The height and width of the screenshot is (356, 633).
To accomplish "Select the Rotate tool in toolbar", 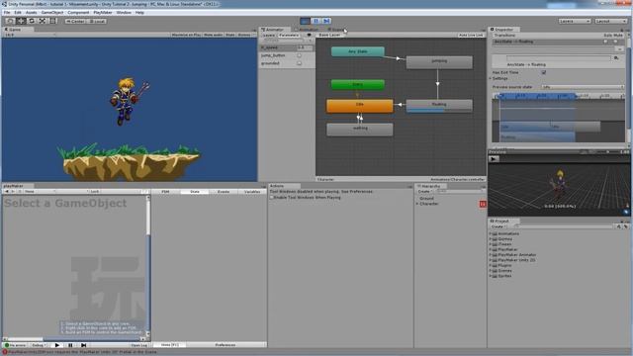I will point(32,21).
